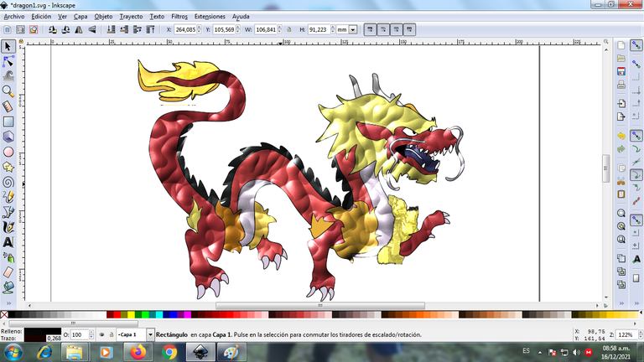Open the mm units dropdown
This screenshot has height=362, width=644.
353,29
